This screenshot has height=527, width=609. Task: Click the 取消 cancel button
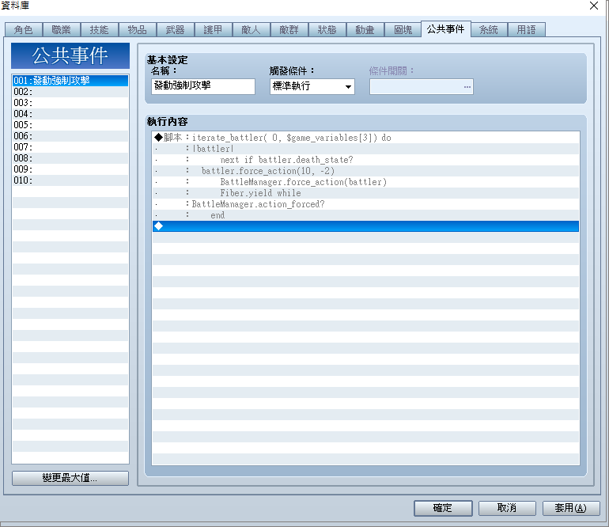[507, 508]
